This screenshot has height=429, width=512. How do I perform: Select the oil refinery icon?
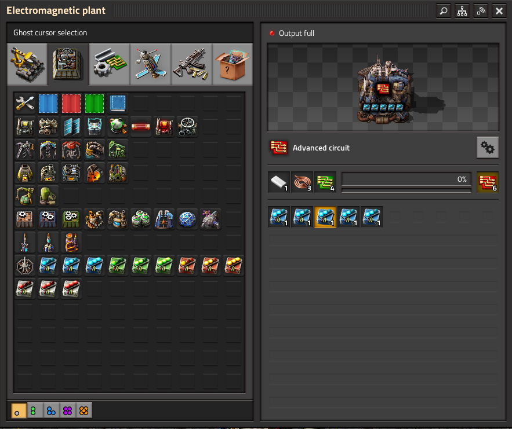pos(95,219)
